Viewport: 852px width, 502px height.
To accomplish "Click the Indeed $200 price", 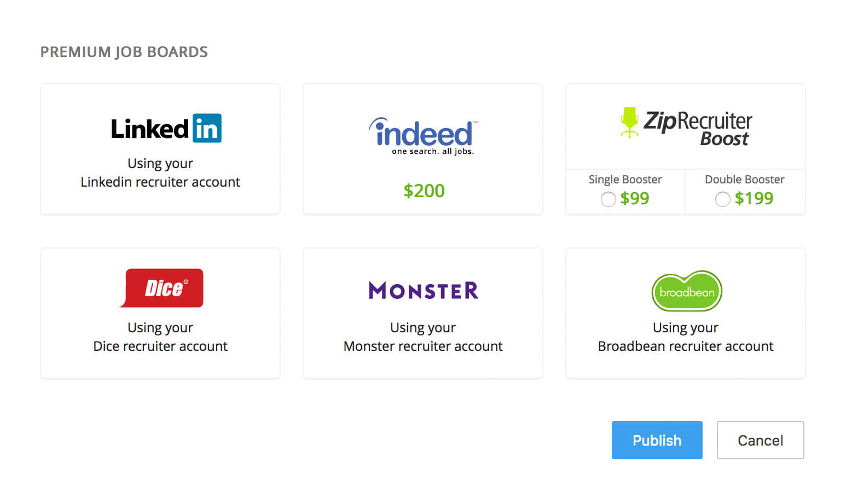I will [424, 191].
